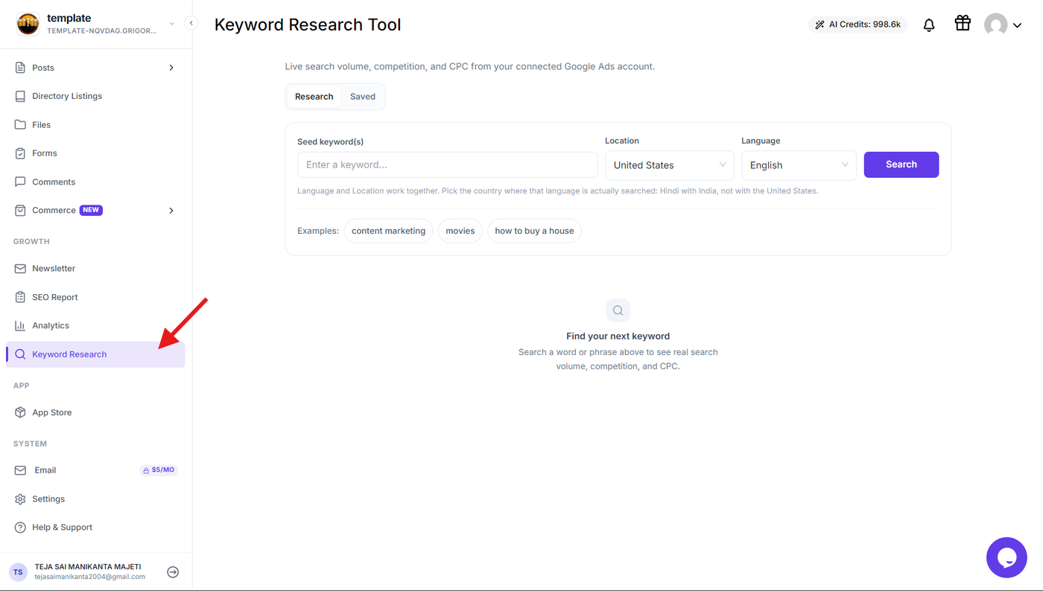
Task: Open the Language dropdown English
Action: tap(799, 165)
